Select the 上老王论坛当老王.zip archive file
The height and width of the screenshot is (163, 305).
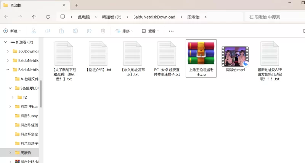[x=201, y=58]
